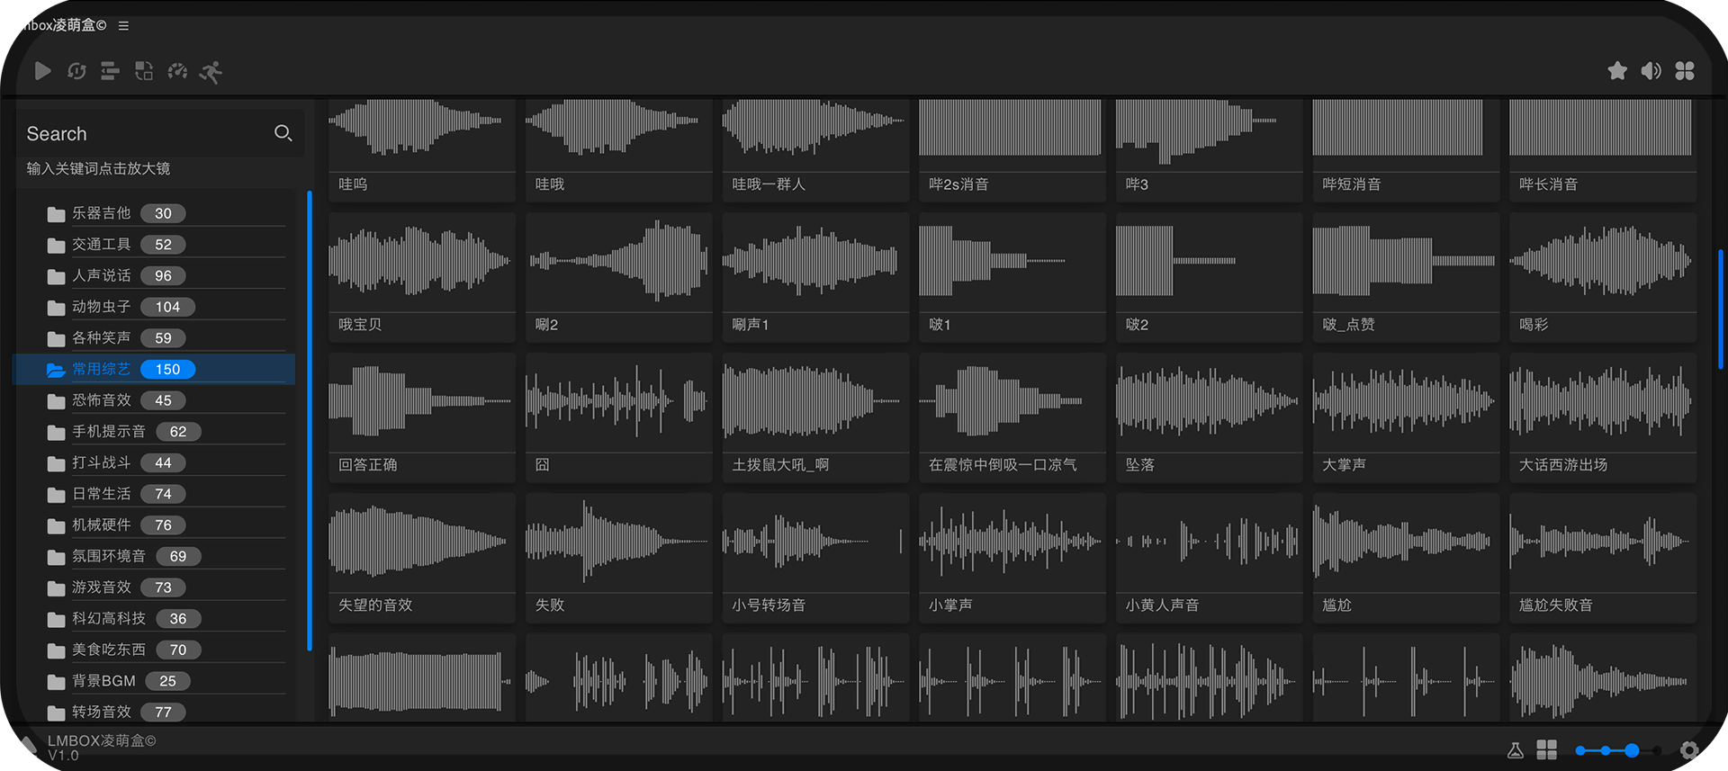The width and height of the screenshot is (1728, 771).
Task: Click the flask lab icon in status bar
Action: tap(1516, 749)
